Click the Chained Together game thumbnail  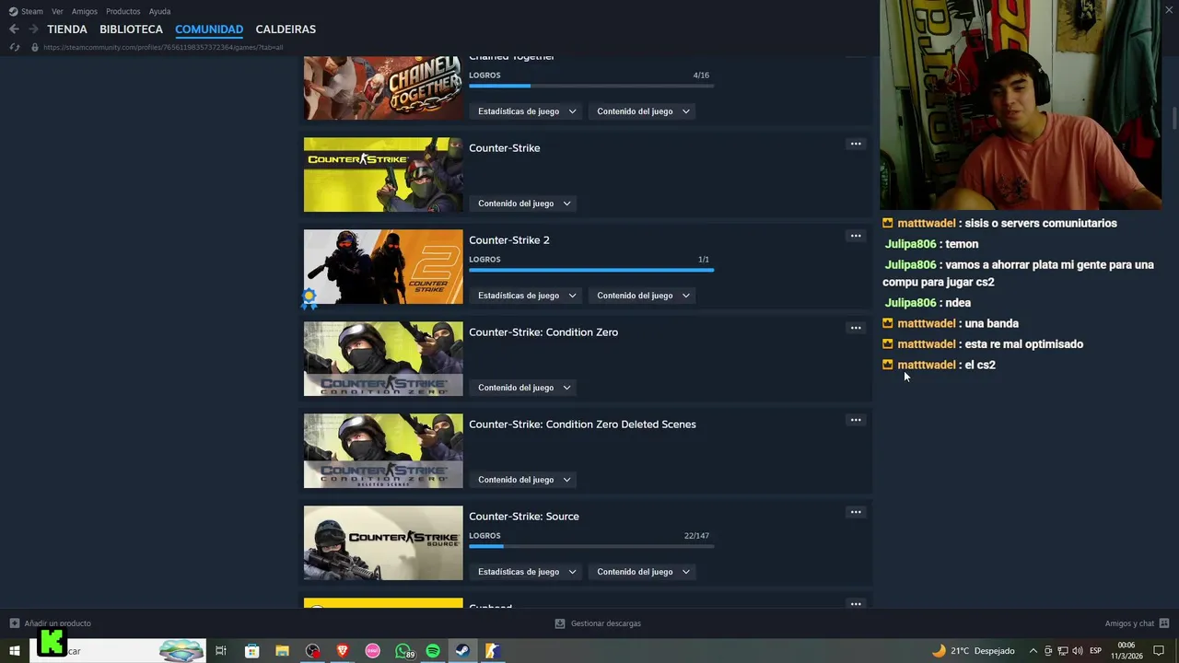(x=383, y=88)
